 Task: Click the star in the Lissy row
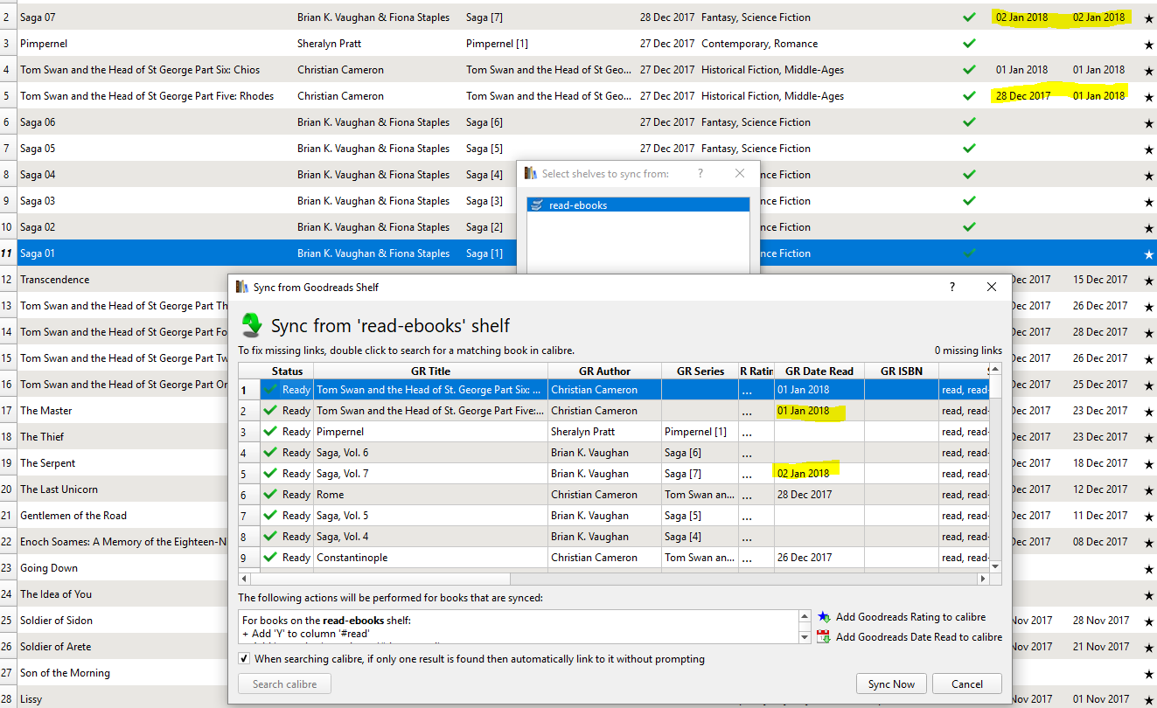click(1148, 700)
